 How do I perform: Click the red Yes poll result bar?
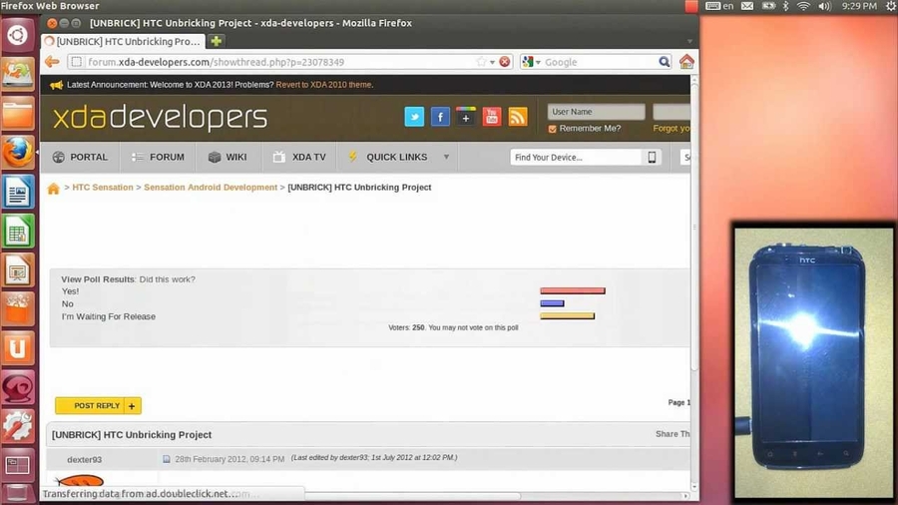click(x=573, y=291)
